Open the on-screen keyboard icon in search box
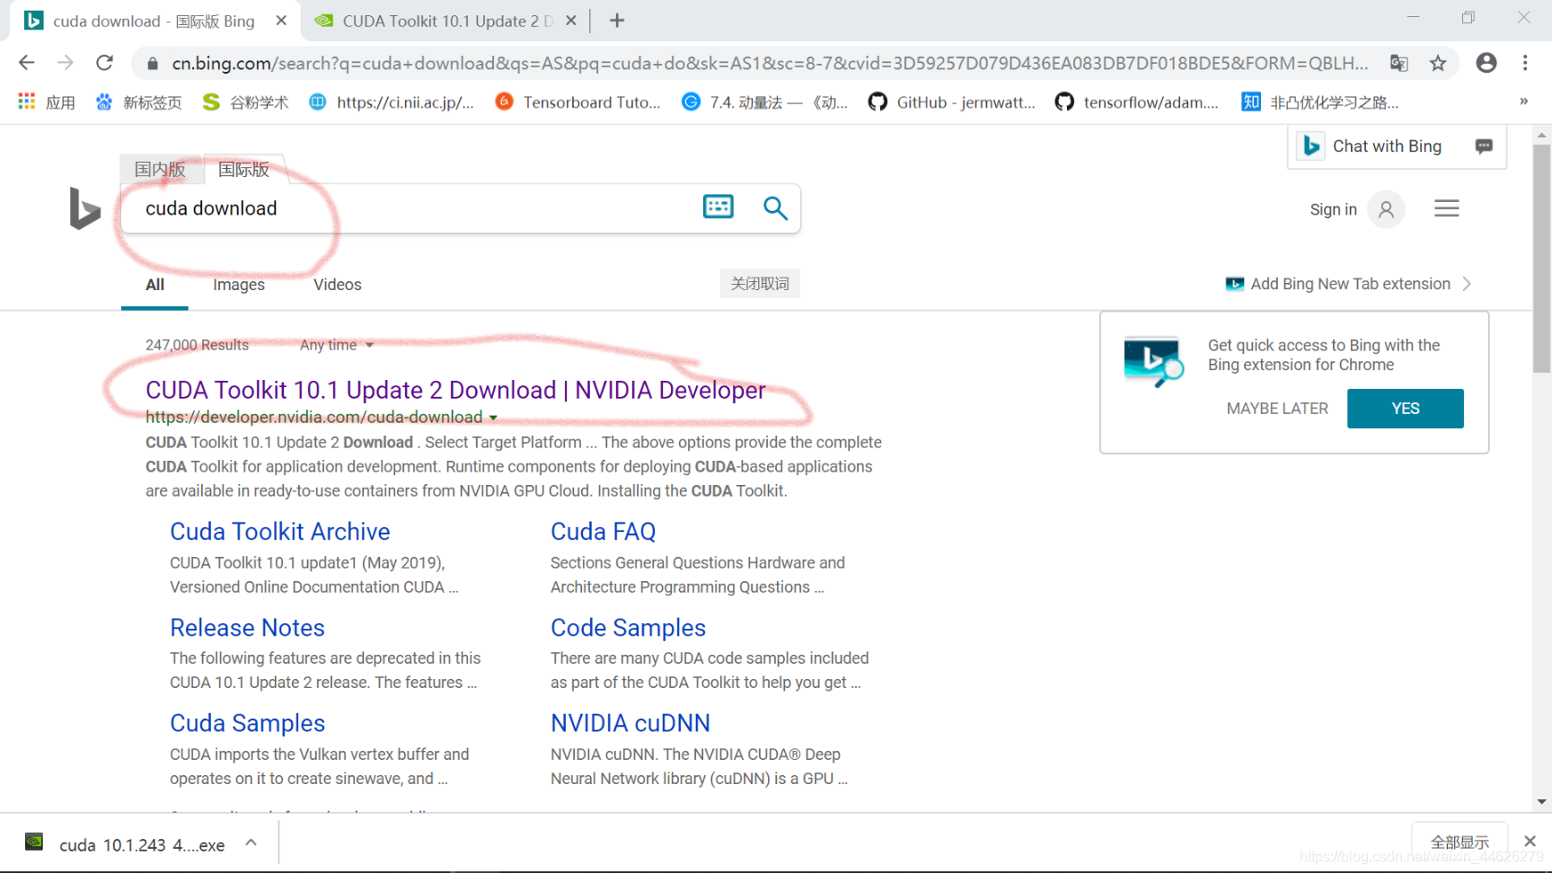The width and height of the screenshot is (1552, 873). pos(719,207)
